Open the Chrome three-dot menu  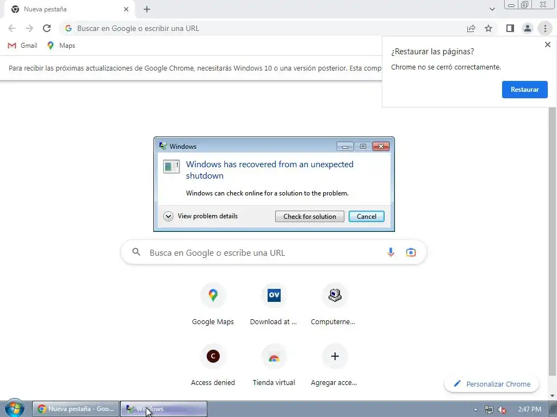click(x=545, y=28)
